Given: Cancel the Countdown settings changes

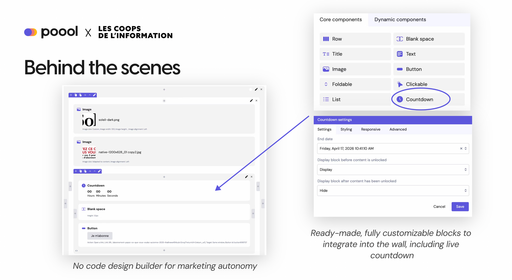Looking at the screenshot, I should tap(439, 206).
